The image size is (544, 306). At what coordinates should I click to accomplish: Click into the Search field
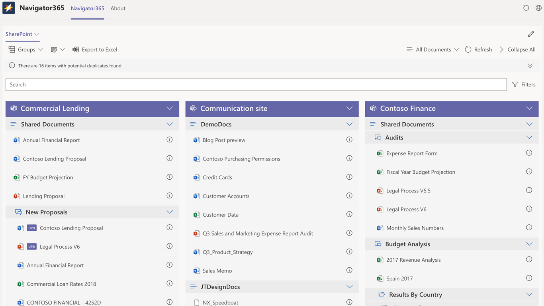coord(256,84)
